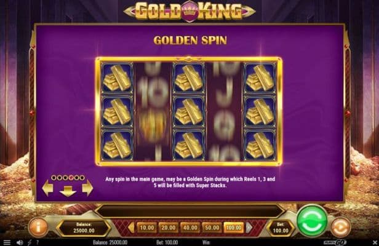Toggle the lightning fast play icon

pos(30,242)
